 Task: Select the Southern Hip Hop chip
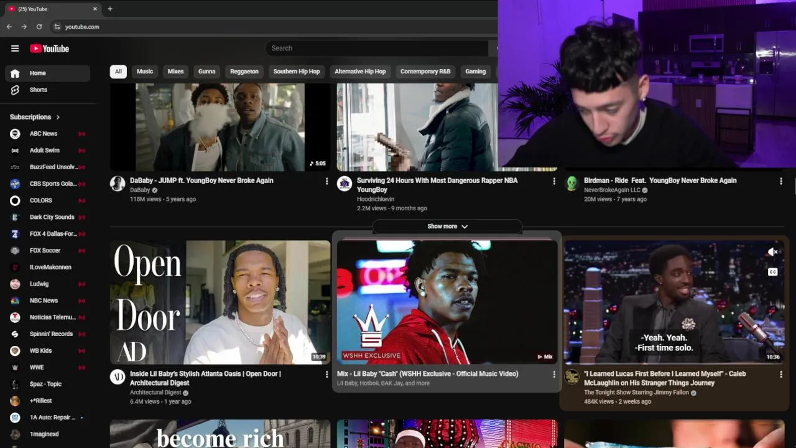[x=297, y=72]
